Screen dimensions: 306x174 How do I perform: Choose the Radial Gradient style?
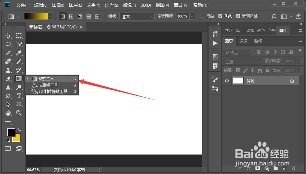pos(71,17)
